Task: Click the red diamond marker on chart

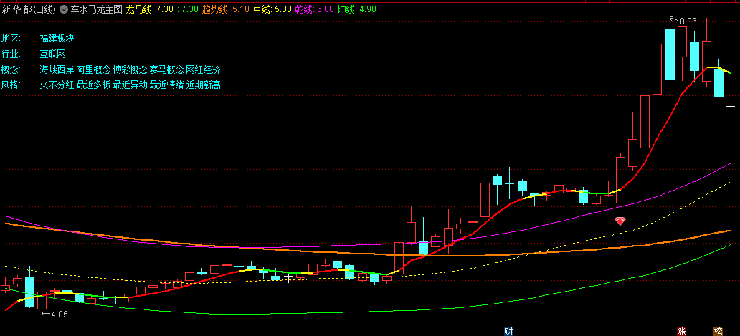Action: tap(620, 221)
